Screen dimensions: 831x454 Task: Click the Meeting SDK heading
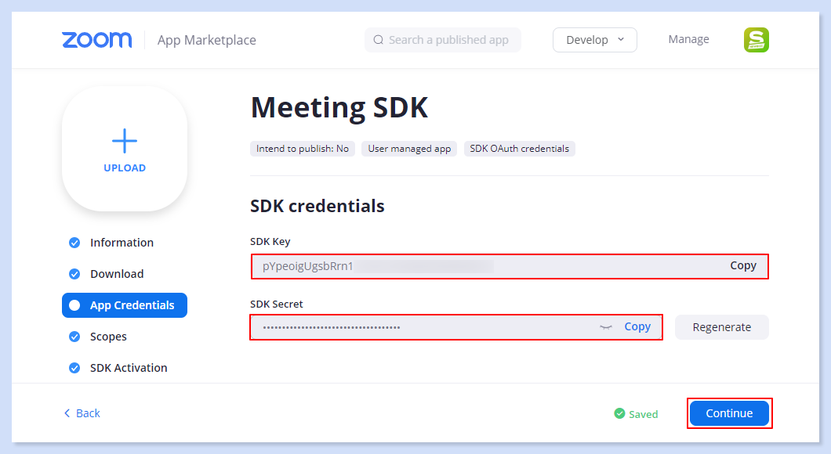(339, 108)
